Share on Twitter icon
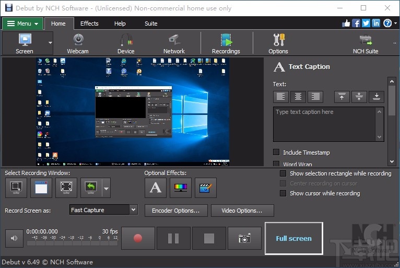This screenshot has height=268, width=400. (x=366, y=23)
